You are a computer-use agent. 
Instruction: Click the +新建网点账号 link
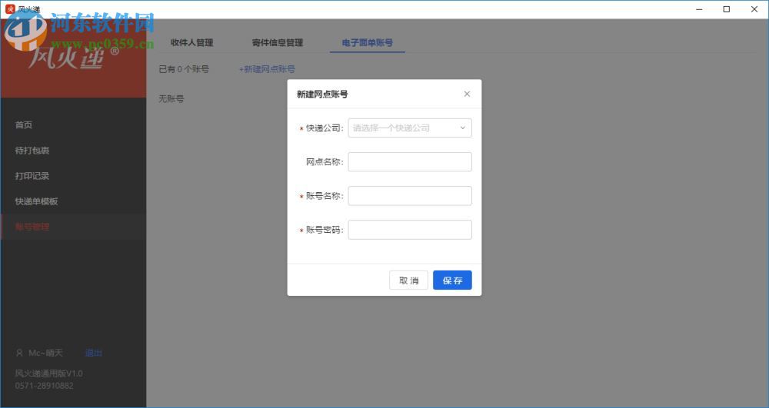click(x=267, y=69)
